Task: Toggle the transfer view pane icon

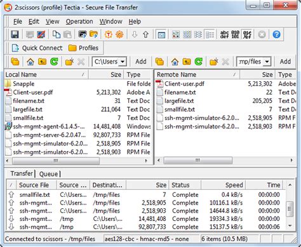Action: tap(161, 34)
